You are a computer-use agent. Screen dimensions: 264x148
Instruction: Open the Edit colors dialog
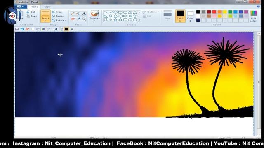click(254, 16)
